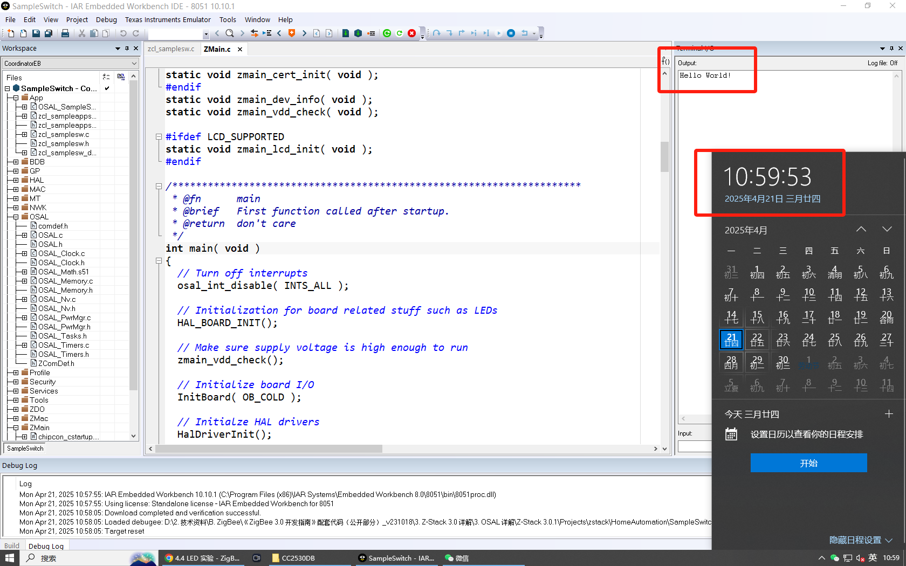
Task: Click the Go To line icon
Action: click(267, 33)
